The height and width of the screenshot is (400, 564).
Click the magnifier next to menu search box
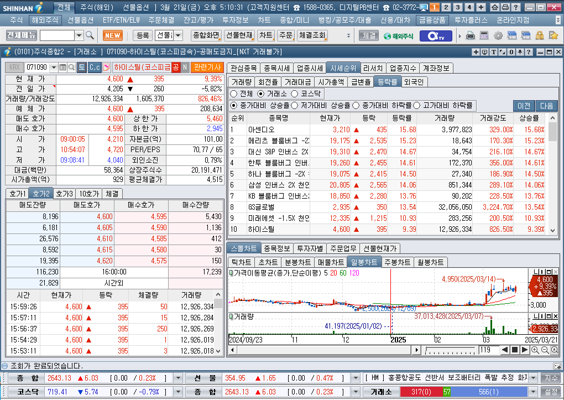90,35
